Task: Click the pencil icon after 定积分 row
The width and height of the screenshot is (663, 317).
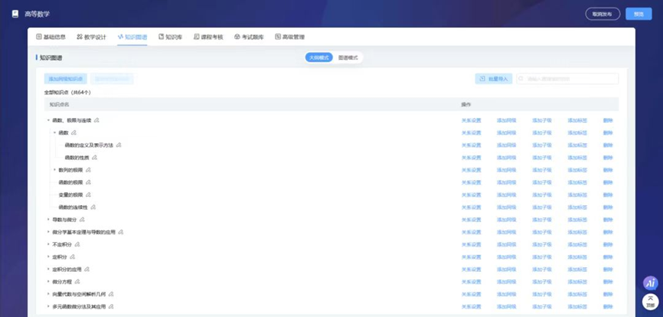Action: coord(72,257)
